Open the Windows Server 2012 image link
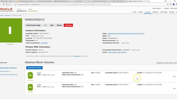 coord(126,34)
